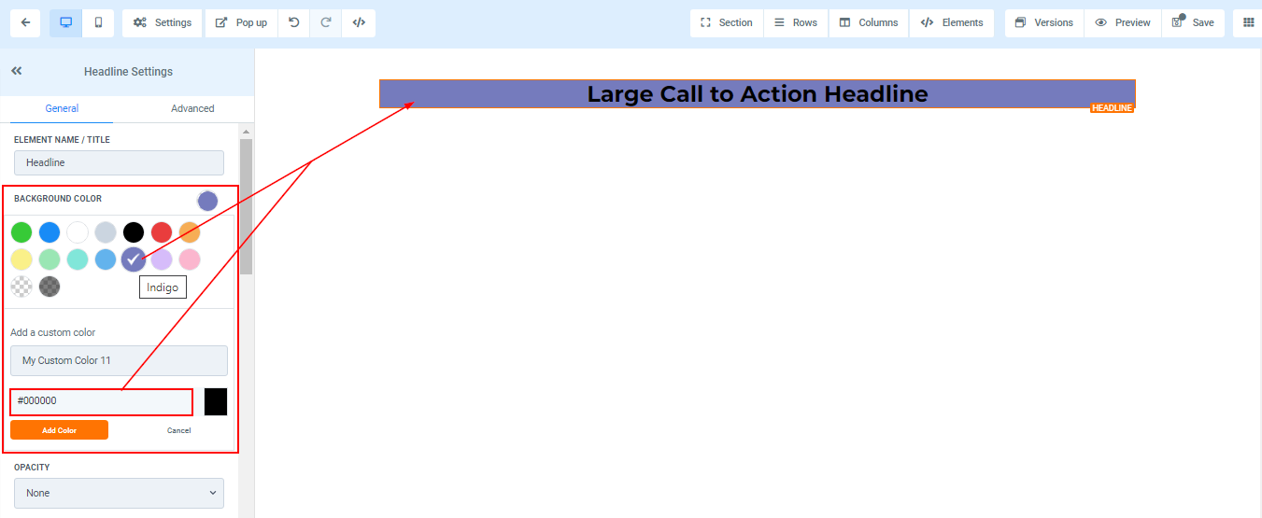
Task: Click the undo icon
Action: click(x=294, y=22)
